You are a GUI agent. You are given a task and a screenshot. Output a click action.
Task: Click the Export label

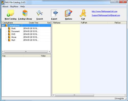(x=54, y=19)
